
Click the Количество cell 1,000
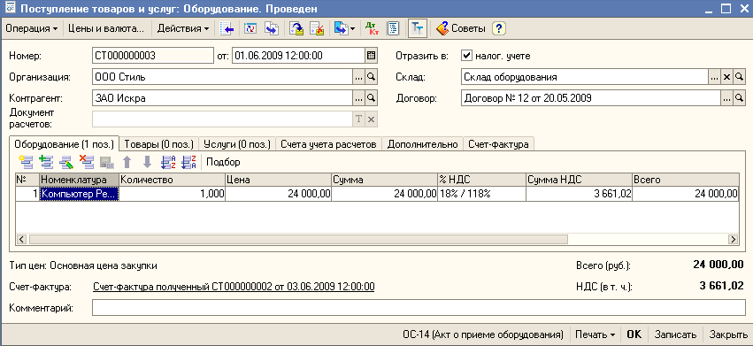[x=172, y=194]
